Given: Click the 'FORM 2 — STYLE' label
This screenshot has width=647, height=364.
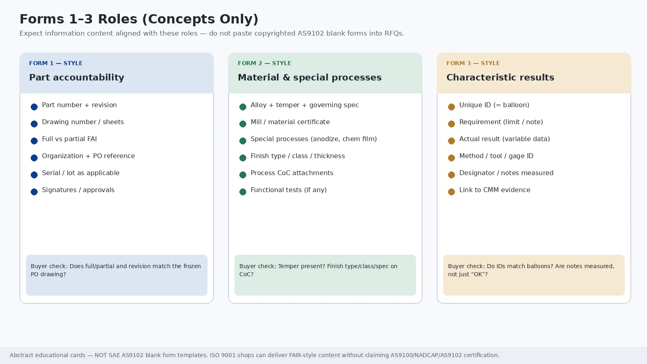Looking at the screenshot, I should point(264,63).
